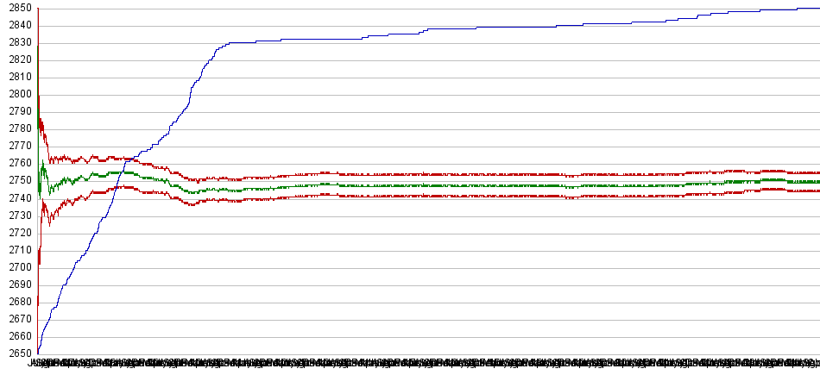Click the 2670 y-axis label
Viewport: 820px width, 375px height.
(x=17, y=319)
